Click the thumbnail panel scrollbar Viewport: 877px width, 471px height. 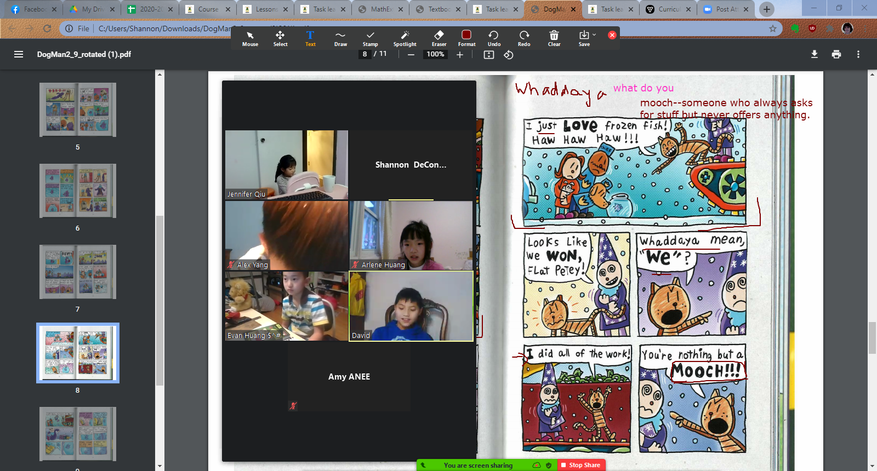point(160,300)
